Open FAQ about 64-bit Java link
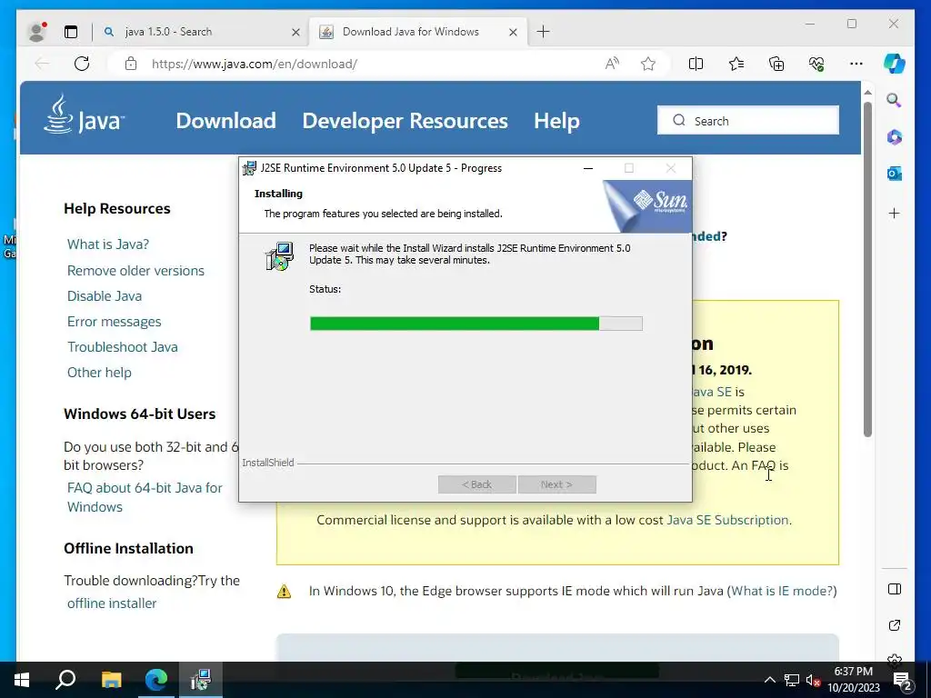The width and height of the screenshot is (931, 698). click(x=145, y=497)
